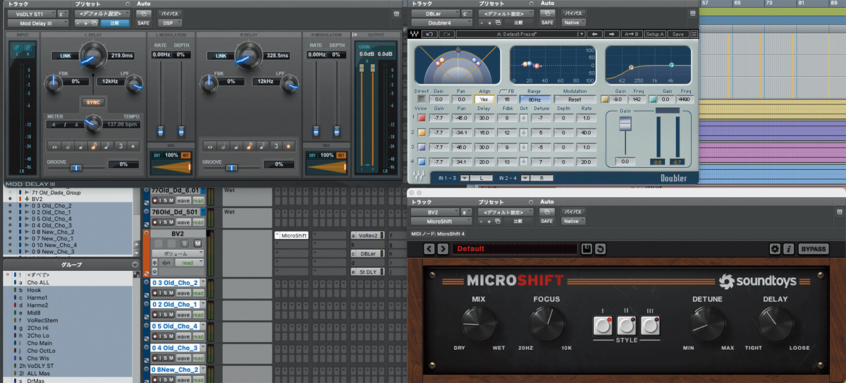This screenshot has height=383, width=846.
Task: Click A→B copy button in Doubler
Action: pyautogui.click(x=632, y=34)
